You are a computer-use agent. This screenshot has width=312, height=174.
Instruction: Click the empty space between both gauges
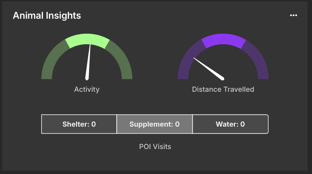(155, 62)
